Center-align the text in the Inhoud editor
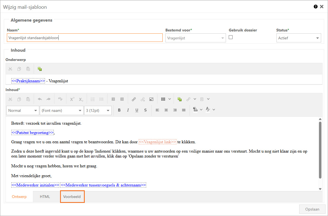Image resolution: width=328 pixels, height=216 pixels. point(166,110)
